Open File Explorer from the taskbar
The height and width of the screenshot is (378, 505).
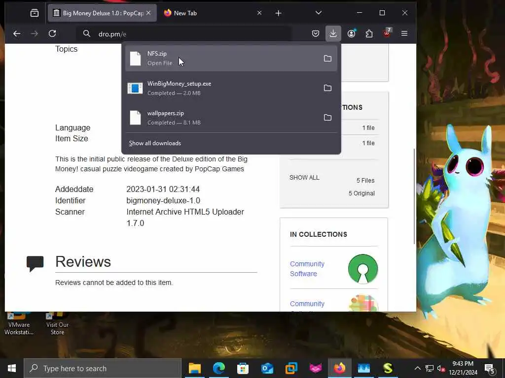[194, 368]
